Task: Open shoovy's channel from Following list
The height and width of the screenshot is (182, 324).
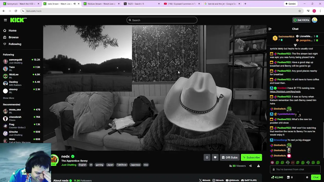Action: [x=22, y=91]
